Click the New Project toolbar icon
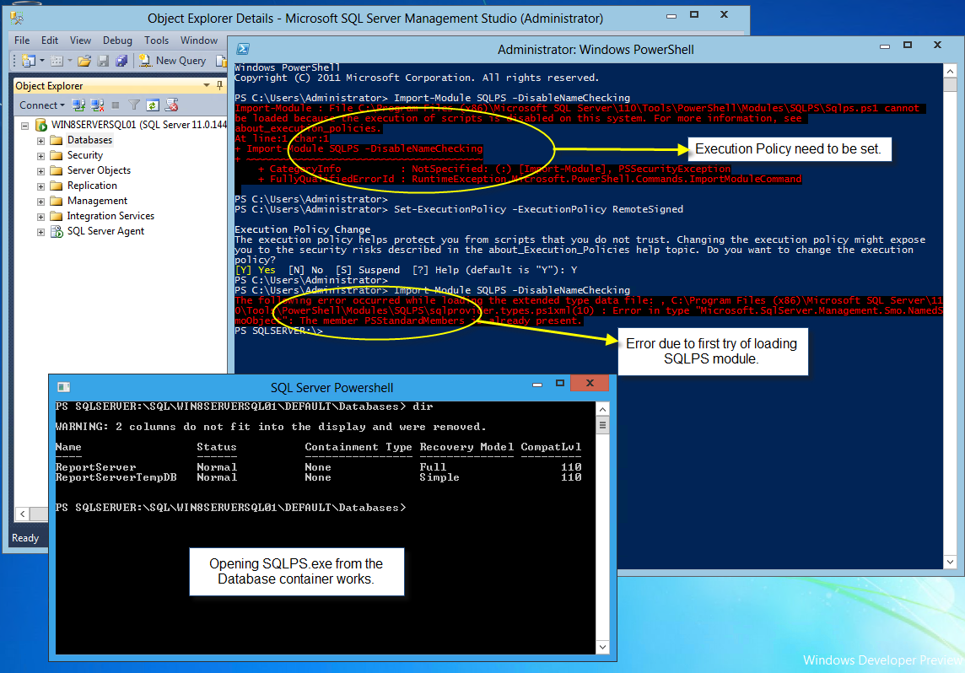Screen dimensions: 965x673 tap(29, 60)
